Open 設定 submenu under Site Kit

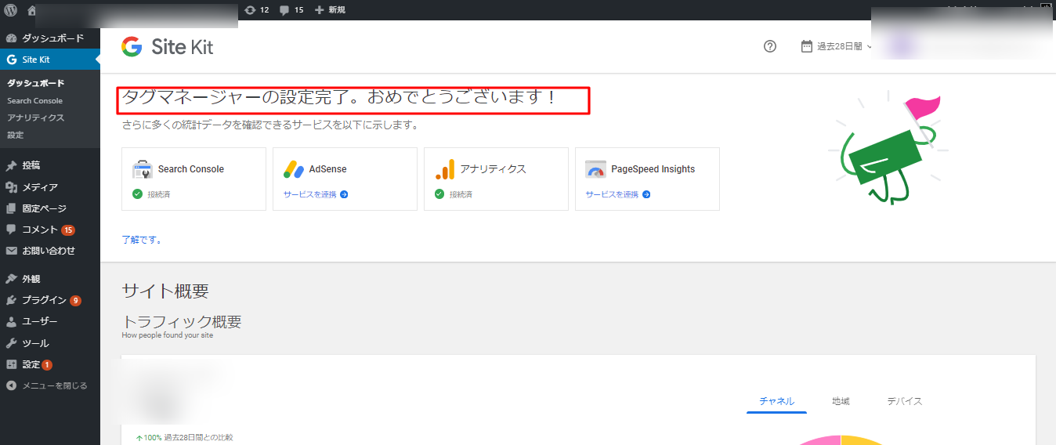point(16,135)
